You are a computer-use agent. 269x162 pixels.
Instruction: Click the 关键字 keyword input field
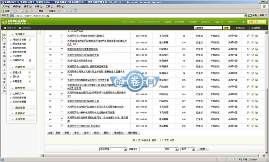tap(151, 149)
